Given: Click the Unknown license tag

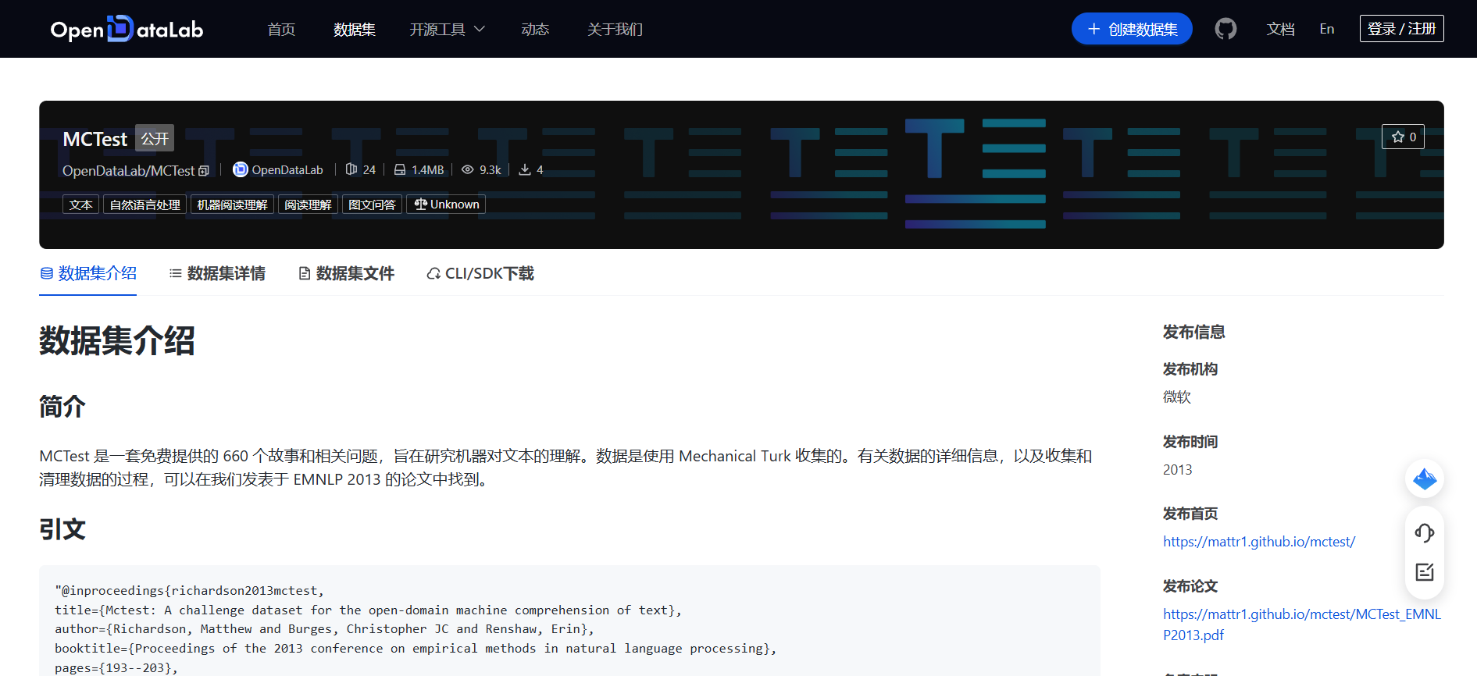Looking at the screenshot, I should [446, 205].
